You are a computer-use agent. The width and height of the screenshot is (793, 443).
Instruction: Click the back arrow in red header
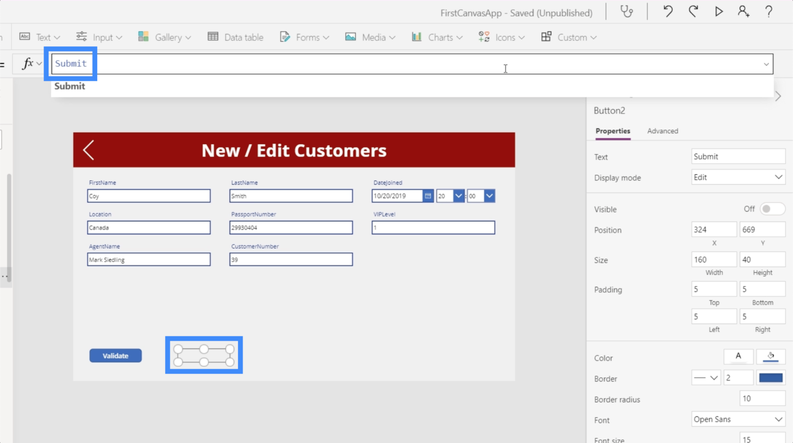[x=89, y=150]
